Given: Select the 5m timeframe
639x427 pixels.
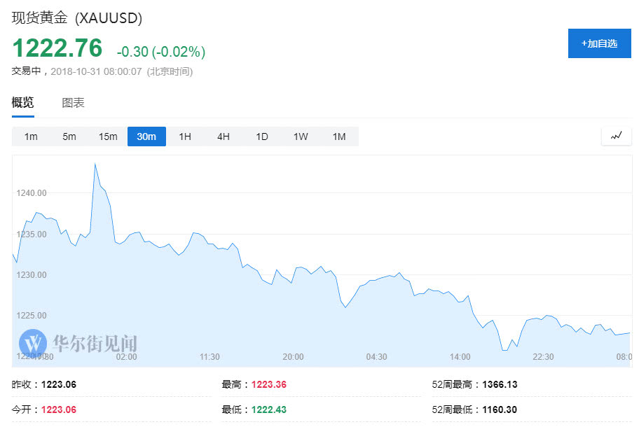Looking at the screenshot, I should (69, 136).
